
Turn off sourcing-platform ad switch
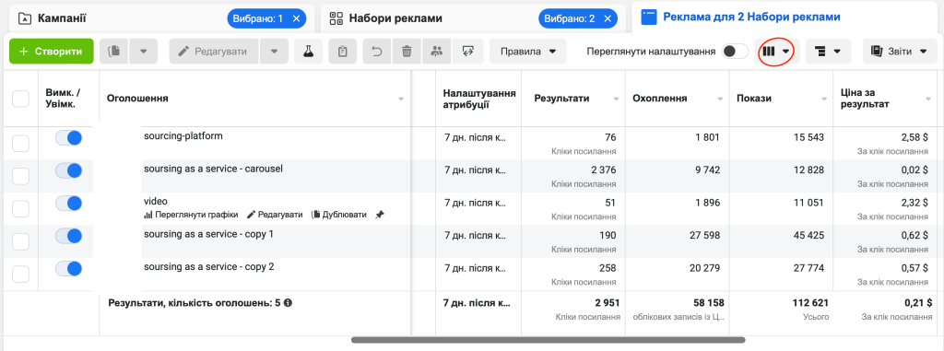tap(68, 138)
